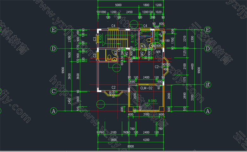Click the 8000 overall dimension at the bottom

point(130,146)
